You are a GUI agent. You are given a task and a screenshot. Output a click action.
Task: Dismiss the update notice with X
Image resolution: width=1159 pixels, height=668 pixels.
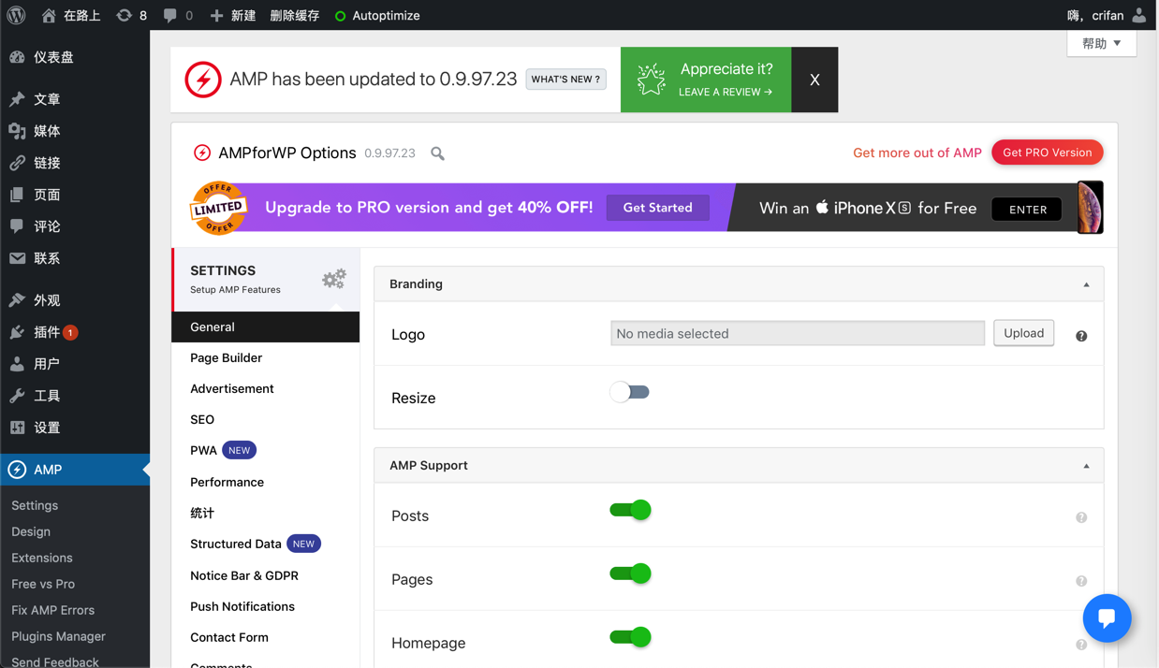[814, 80]
